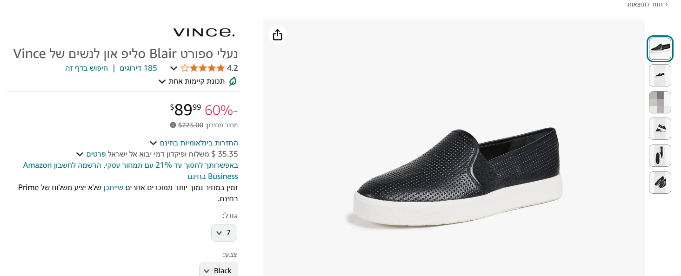
Task: Select the second small shoe thumbnail
Action: click(660, 75)
